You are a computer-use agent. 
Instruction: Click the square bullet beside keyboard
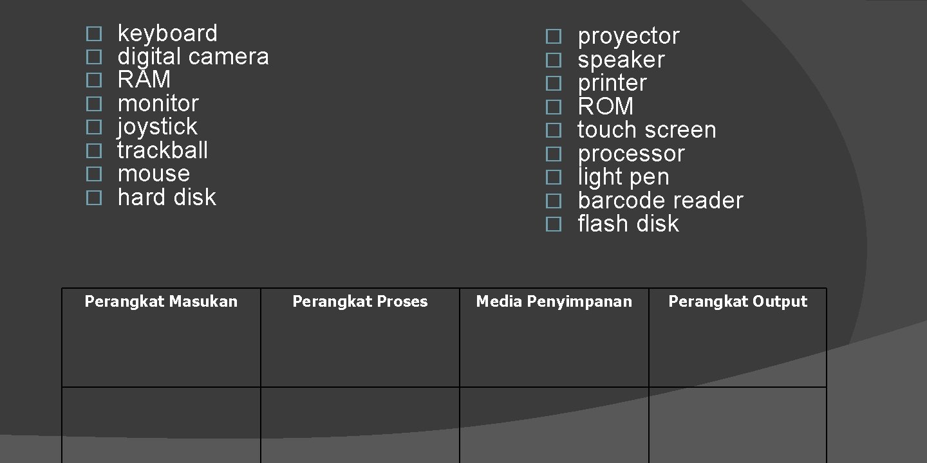pos(94,33)
